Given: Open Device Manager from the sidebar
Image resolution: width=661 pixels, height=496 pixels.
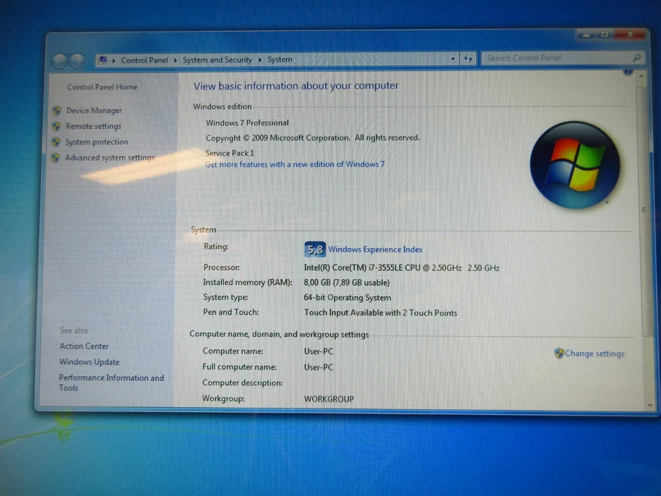Looking at the screenshot, I should tap(94, 110).
